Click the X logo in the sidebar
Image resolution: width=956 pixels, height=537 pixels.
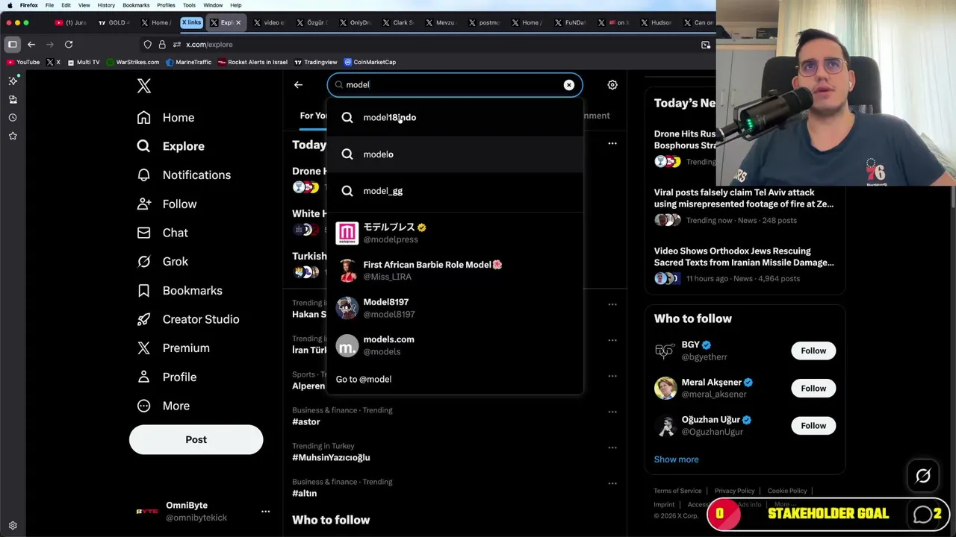click(x=144, y=86)
